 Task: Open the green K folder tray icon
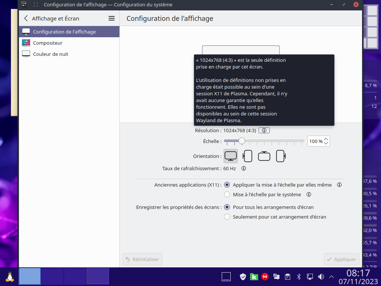point(254,277)
